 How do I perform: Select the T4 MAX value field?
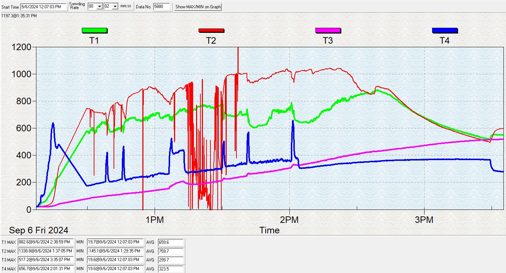(46, 269)
